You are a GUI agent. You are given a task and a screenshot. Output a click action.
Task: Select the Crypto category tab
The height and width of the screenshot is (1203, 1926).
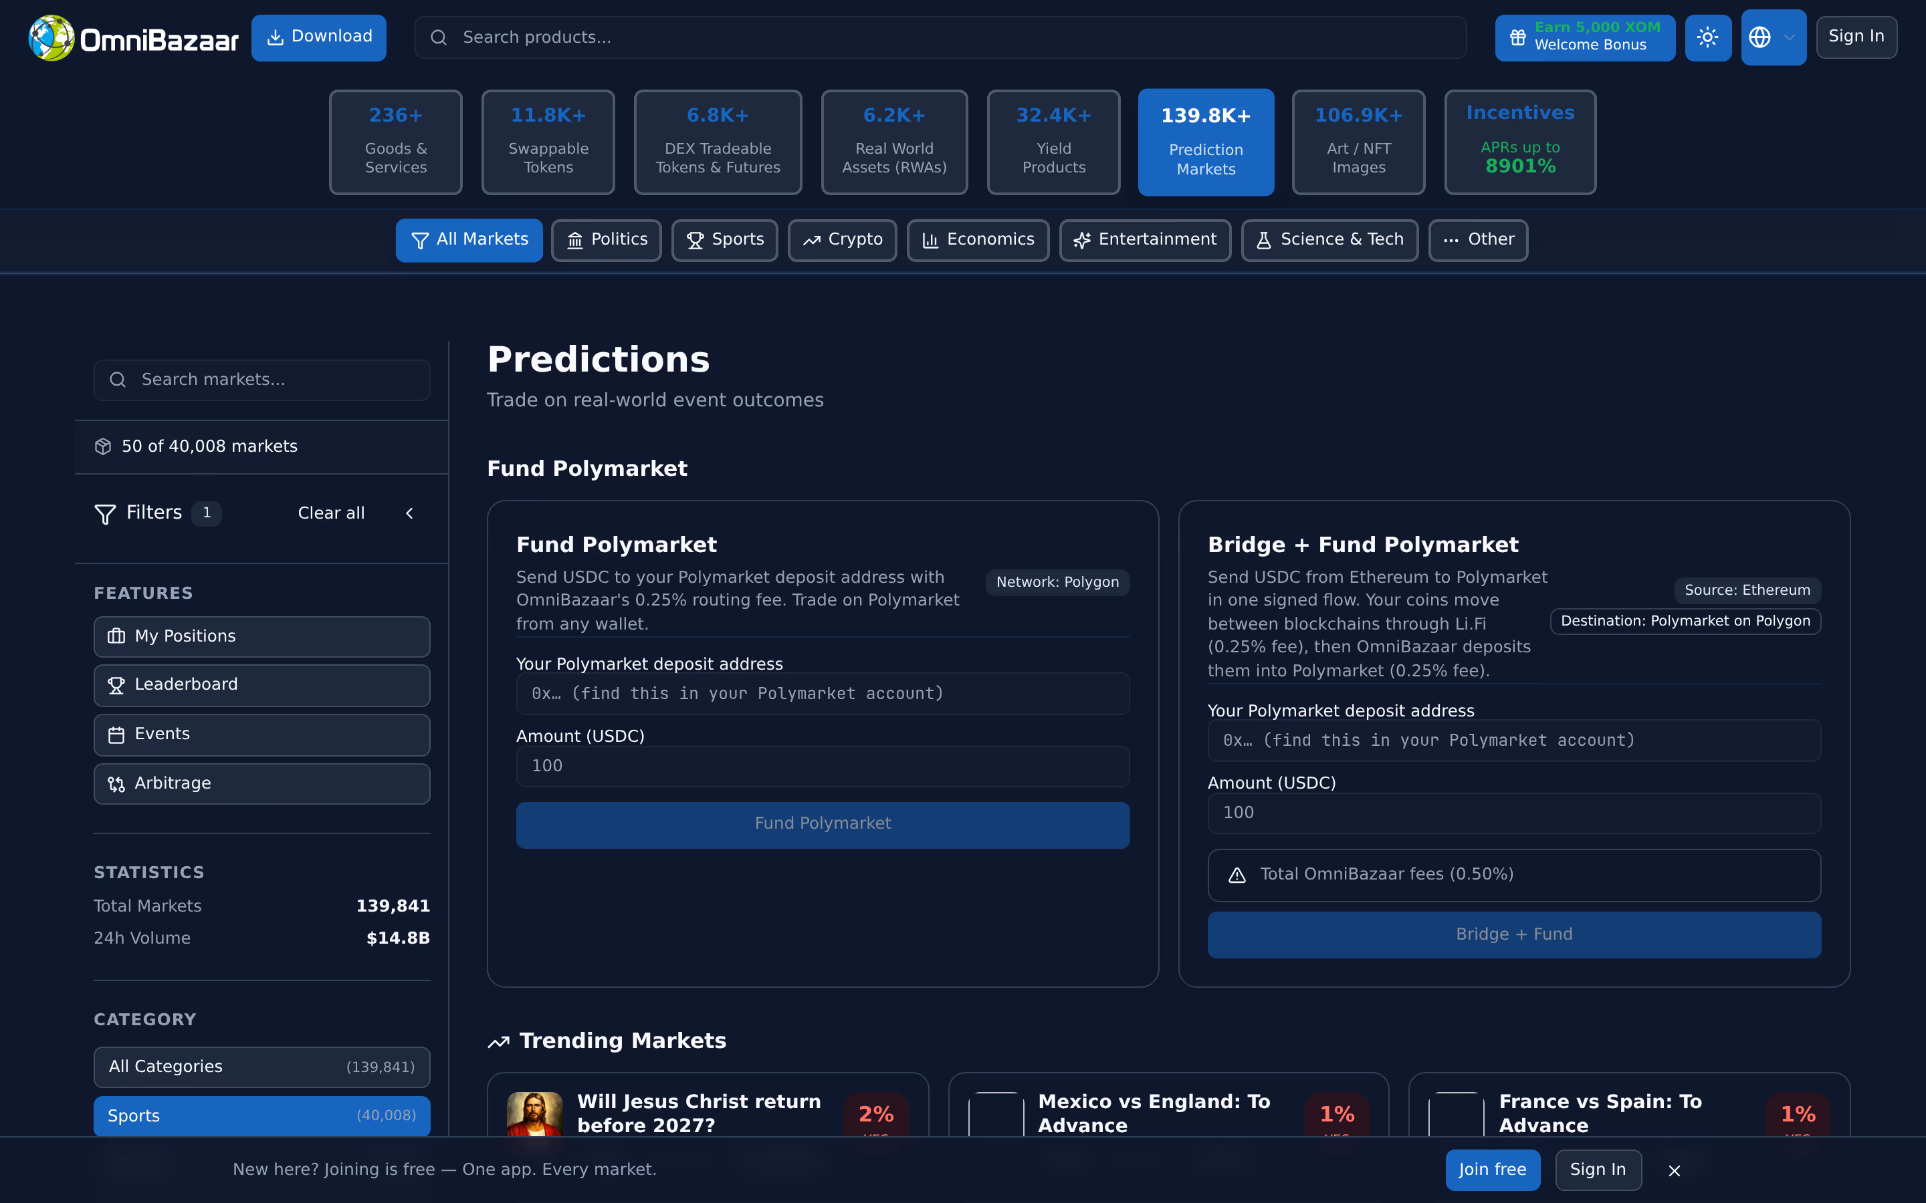click(x=842, y=239)
